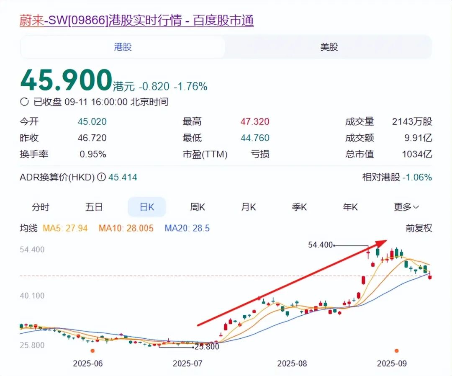Click the 相对港股 -1.06% text
452x376 pixels.
397,177
